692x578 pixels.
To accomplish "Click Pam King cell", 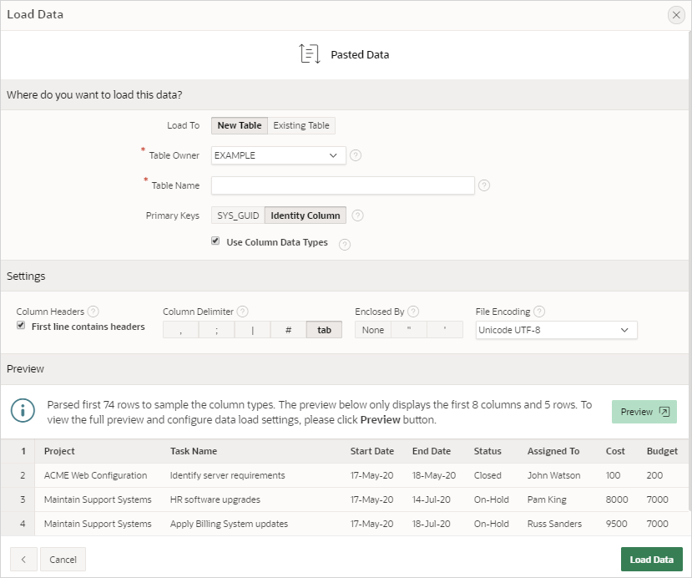I will (547, 499).
